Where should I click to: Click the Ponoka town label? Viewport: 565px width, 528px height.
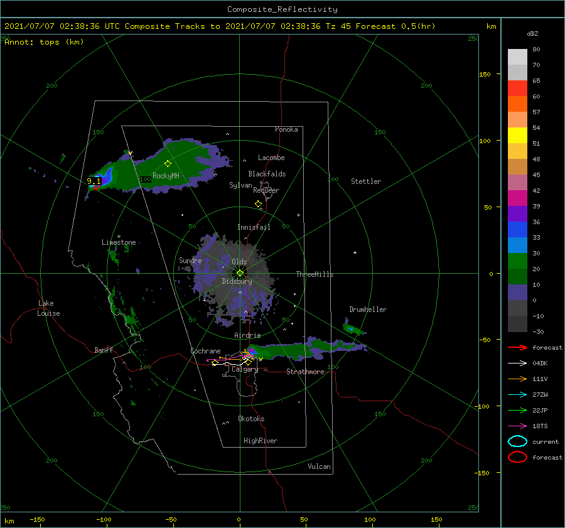tap(286, 129)
